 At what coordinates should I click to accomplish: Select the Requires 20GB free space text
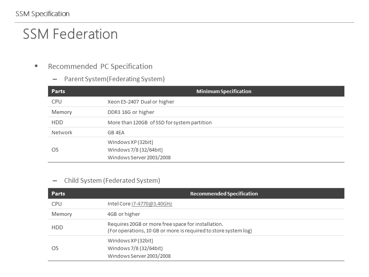[165, 224]
